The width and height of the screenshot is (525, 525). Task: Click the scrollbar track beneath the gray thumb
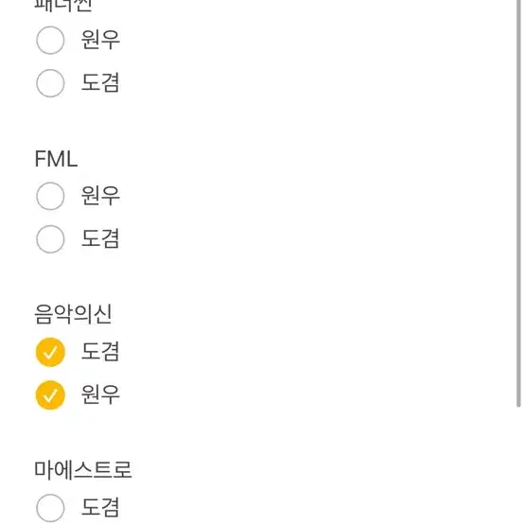(518, 465)
